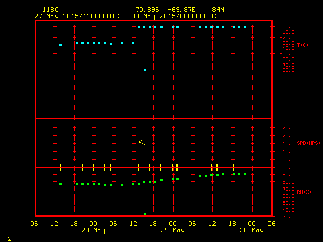Select the lone green point near 30%
Screen dimensions: 323x242
coord(145,214)
